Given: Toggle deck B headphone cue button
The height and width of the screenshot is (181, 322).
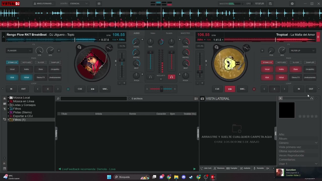Looking at the screenshot, I should pyautogui.click(x=172, y=77).
